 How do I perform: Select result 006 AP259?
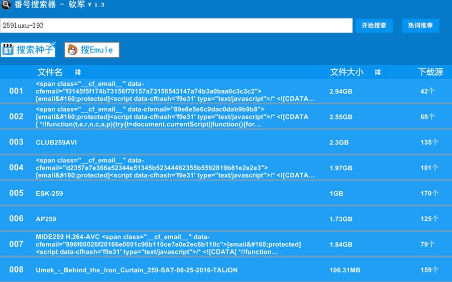coord(46,219)
